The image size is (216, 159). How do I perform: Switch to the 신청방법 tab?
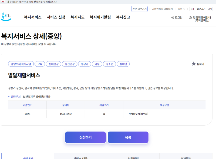point(133,157)
